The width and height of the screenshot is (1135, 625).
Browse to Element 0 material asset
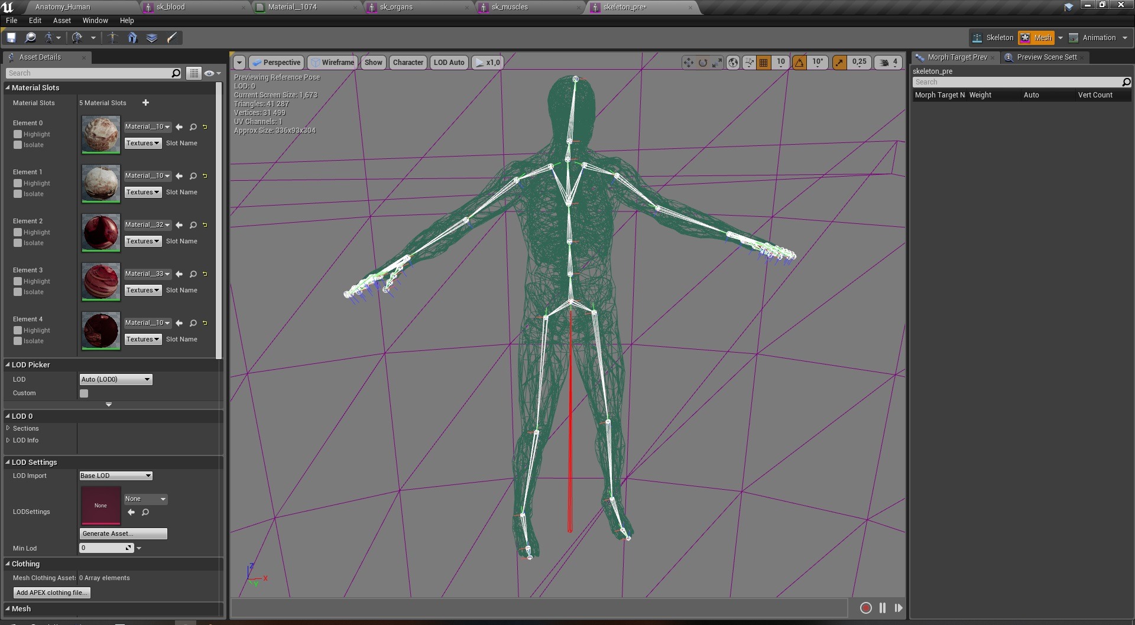coord(193,127)
